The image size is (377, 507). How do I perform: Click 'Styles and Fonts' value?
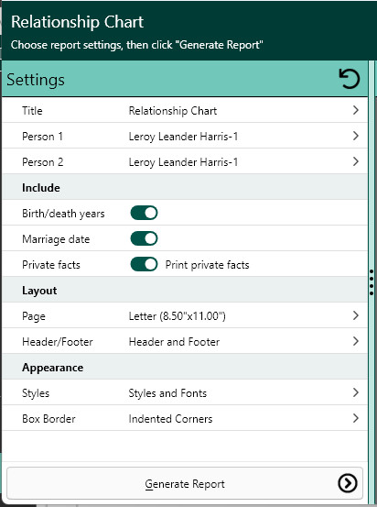167,393
